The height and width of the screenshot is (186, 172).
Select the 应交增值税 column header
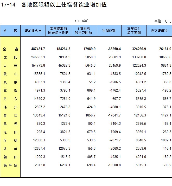pyautogui.click(x=159, y=31)
